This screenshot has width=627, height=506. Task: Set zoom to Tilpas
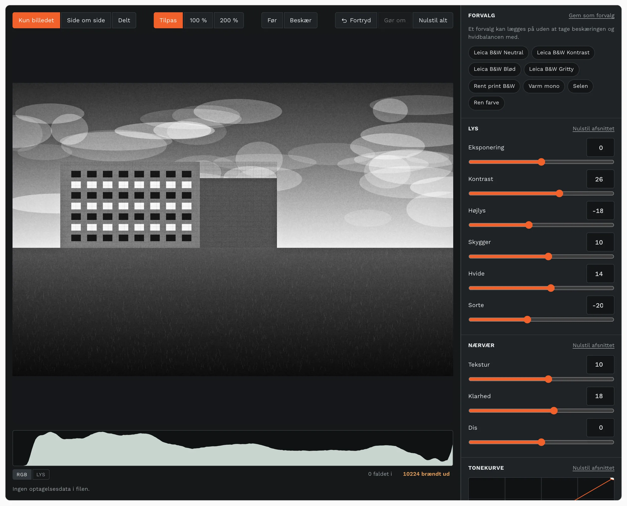[168, 20]
